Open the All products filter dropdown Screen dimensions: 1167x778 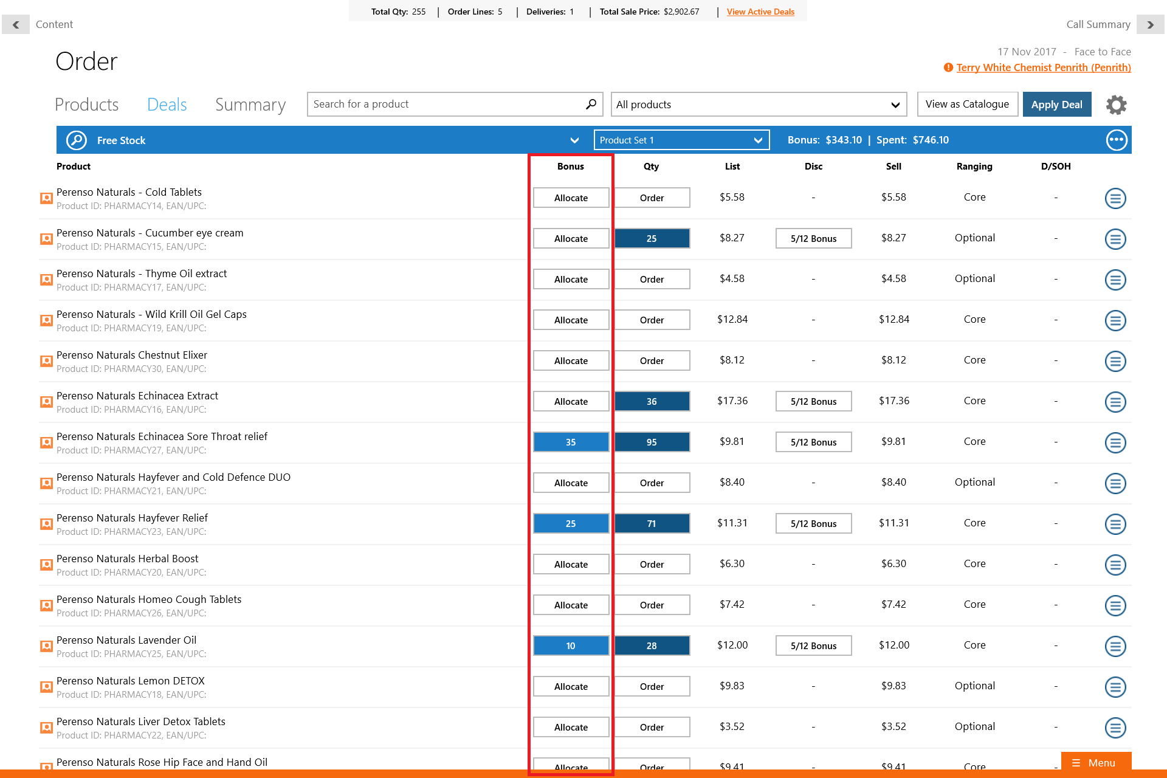click(x=758, y=105)
